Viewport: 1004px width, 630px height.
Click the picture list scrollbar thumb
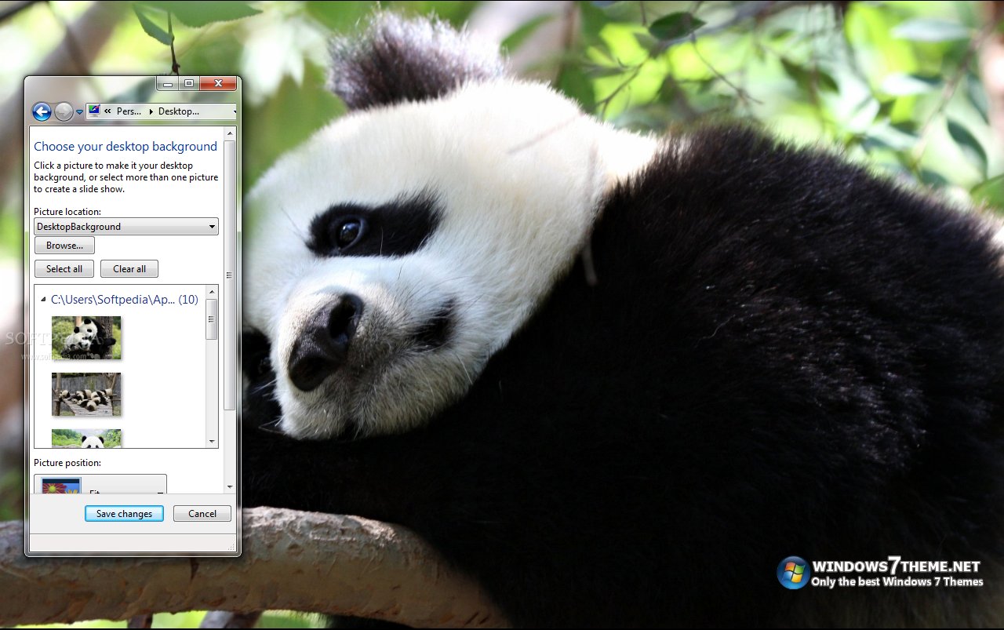click(212, 319)
